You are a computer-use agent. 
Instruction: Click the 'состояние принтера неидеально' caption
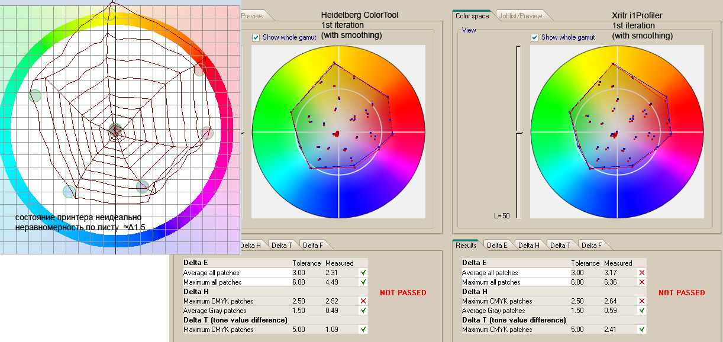coord(79,218)
